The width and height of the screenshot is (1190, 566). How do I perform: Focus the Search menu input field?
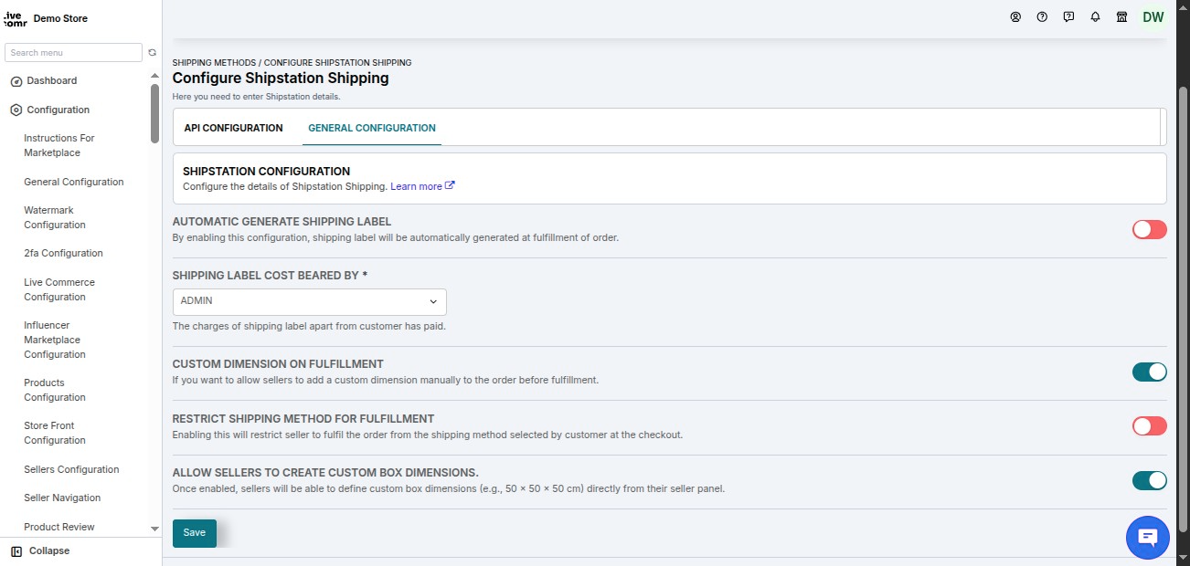tap(73, 53)
